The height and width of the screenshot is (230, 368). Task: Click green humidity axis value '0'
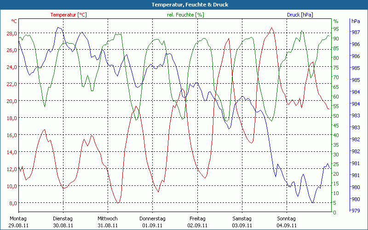coord(335,213)
